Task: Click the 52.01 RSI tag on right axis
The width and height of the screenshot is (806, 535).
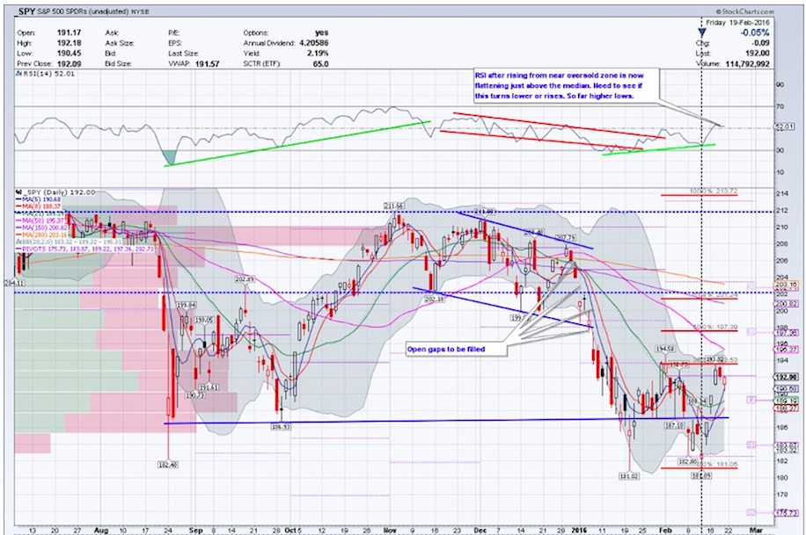Action: tap(784, 127)
